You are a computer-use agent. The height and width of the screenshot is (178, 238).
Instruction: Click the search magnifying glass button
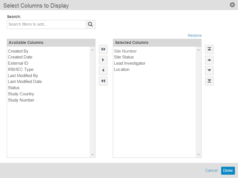point(90,24)
